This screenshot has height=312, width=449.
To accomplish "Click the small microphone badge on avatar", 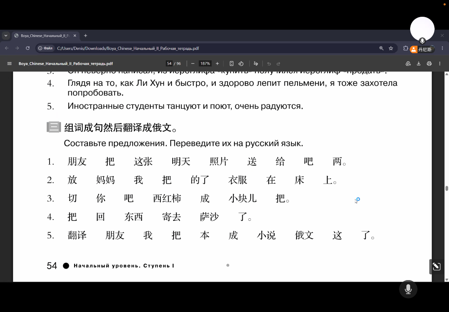I will [422, 41].
